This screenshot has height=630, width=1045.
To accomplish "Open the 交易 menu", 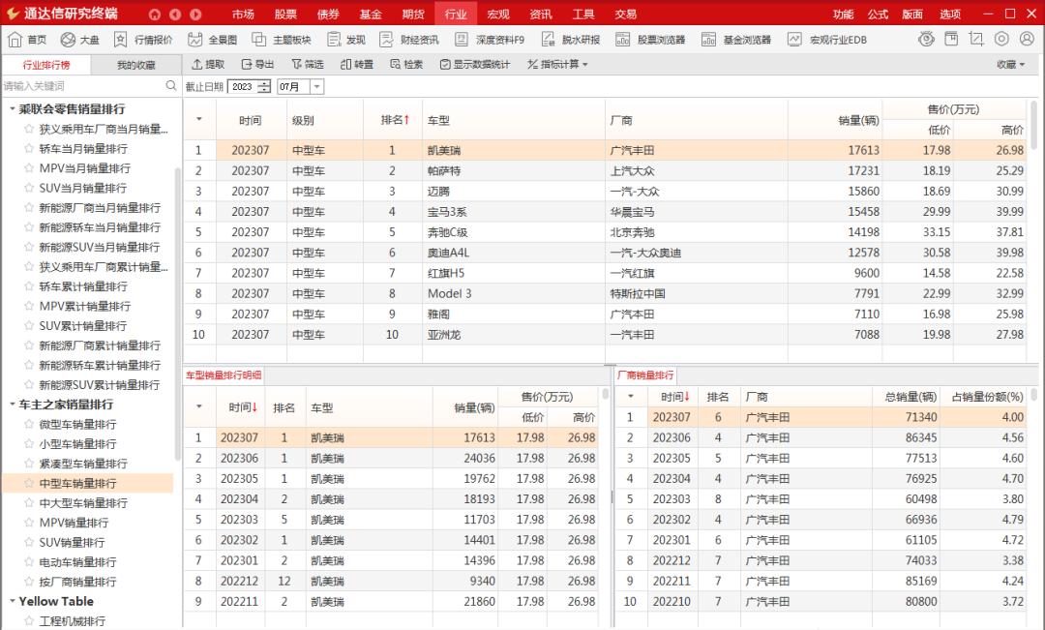I will pyautogui.click(x=627, y=15).
